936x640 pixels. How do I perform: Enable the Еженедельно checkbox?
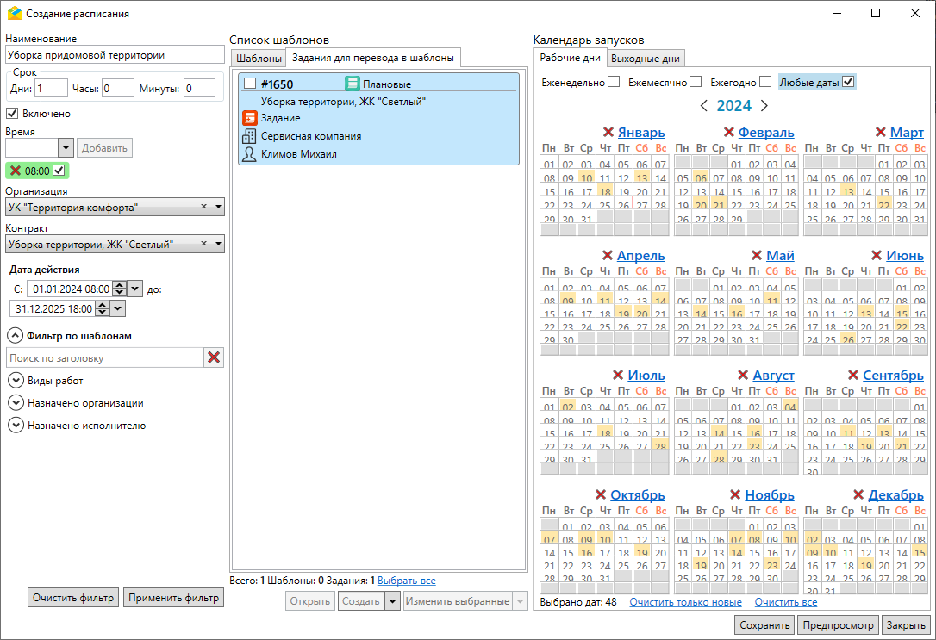click(614, 82)
